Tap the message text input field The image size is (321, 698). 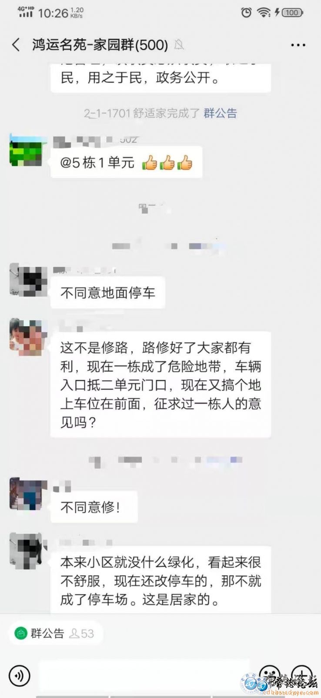[x=144, y=675]
